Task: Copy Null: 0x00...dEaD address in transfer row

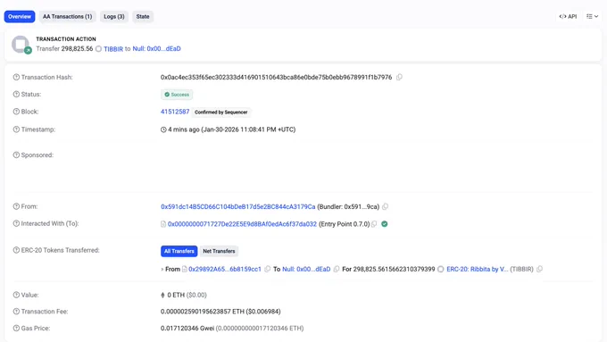Action: tap(337, 269)
